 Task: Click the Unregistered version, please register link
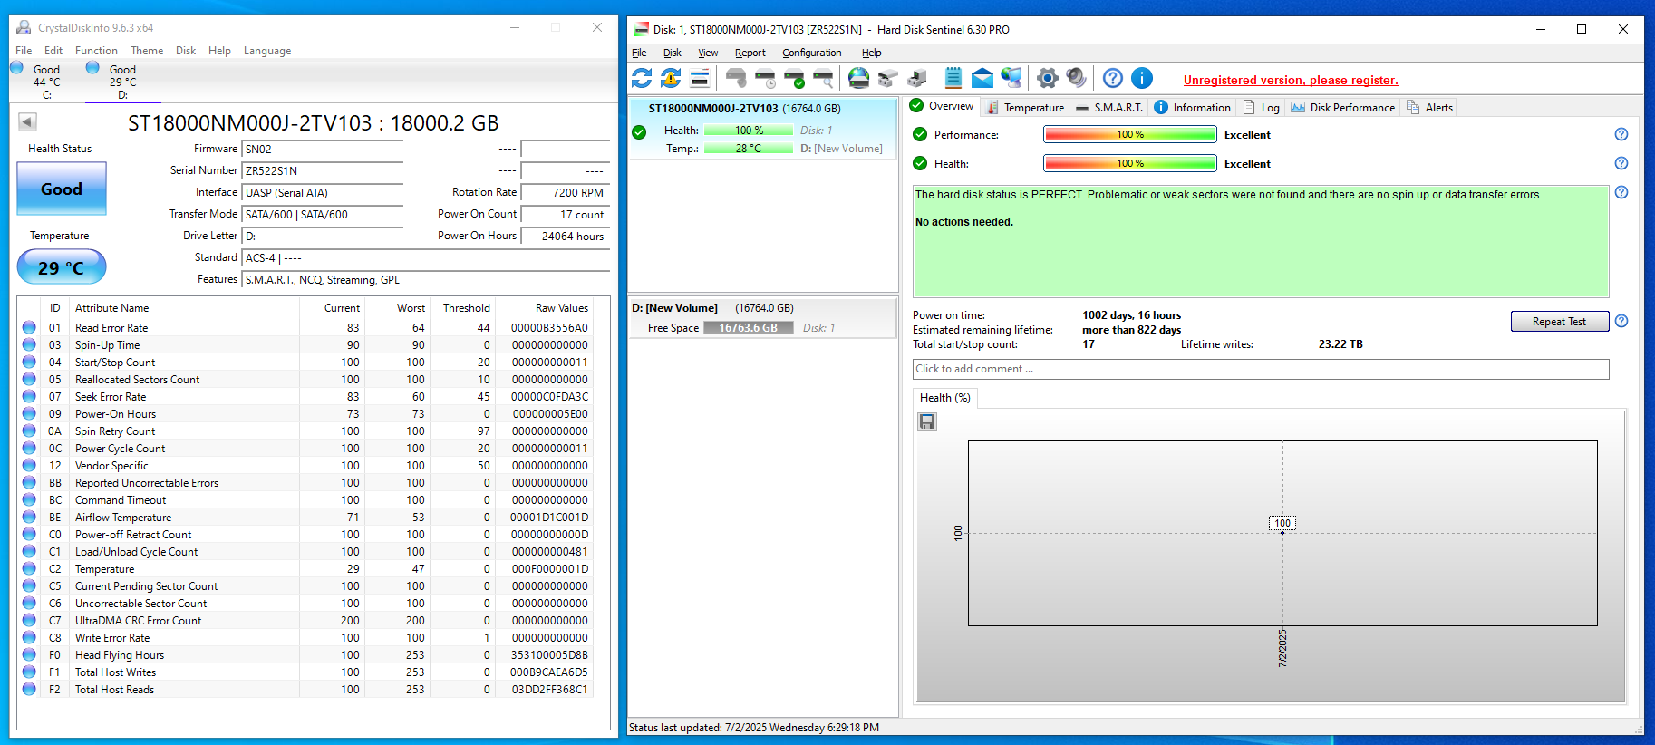(1291, 80)
